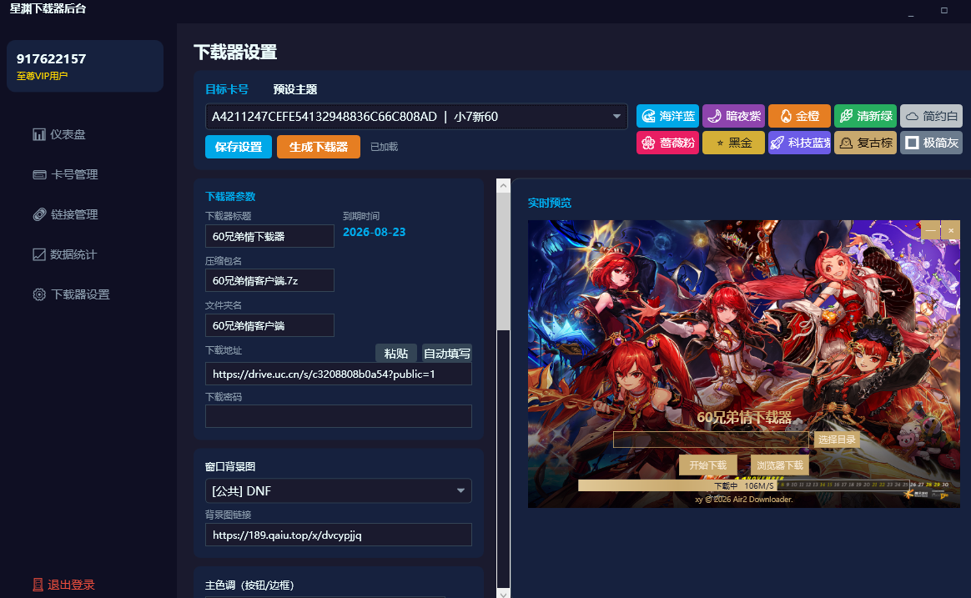Click the 预设主题 label
Image resolution: width=971 pixels, height=598 pixels.
294,89
